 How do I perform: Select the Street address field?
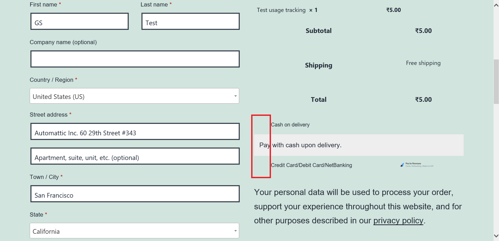pyautogui.click(x=135, y=131)
